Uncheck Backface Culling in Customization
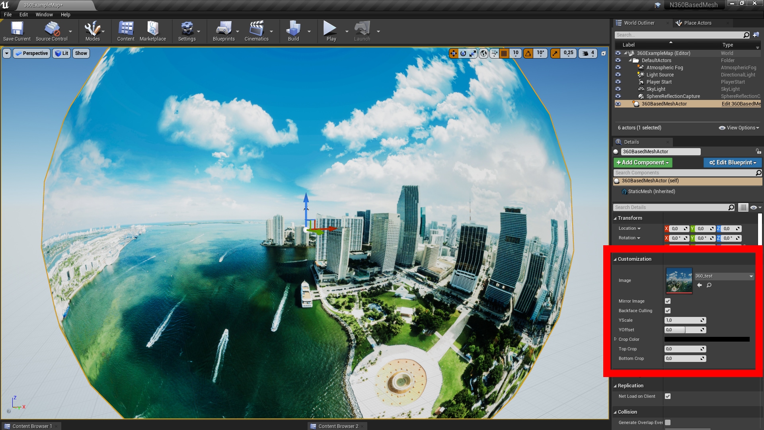 click(667, 311)
